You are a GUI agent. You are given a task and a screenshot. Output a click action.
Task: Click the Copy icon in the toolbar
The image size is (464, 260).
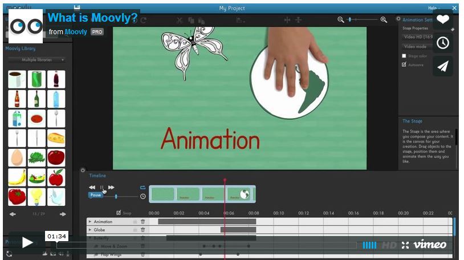[191, 20]
